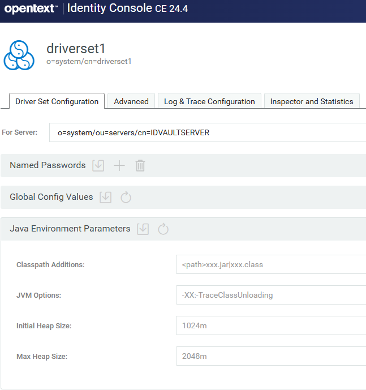Save the Global Config Values section
The width and height of the screenshot is (366, 390).
105,197
